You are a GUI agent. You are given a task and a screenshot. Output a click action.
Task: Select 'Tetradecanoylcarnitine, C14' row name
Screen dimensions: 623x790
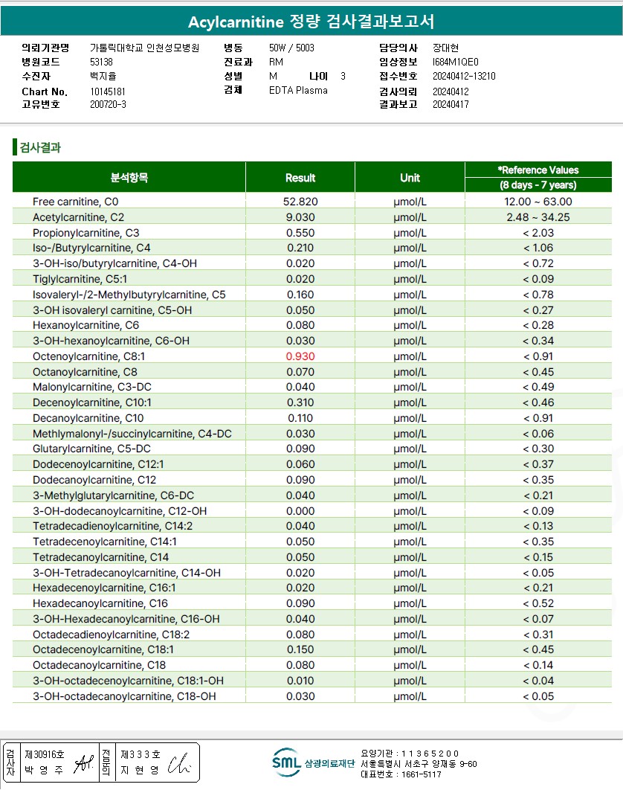point(100,557)
